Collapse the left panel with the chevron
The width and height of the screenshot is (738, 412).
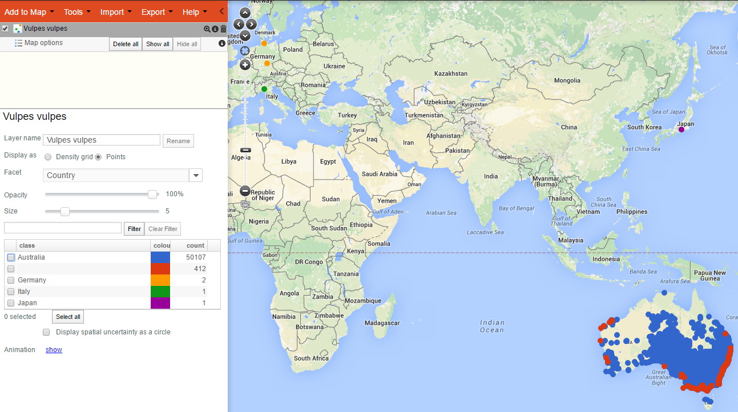pyautogui.click(x=223, y=11)
